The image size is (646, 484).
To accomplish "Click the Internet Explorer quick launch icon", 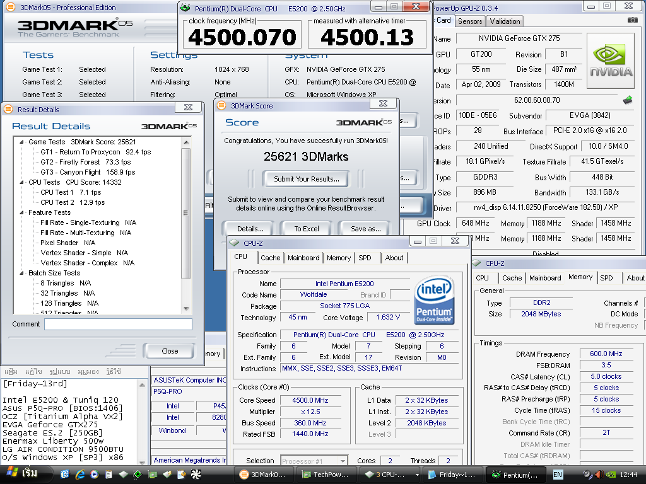I will pos(80,474).
